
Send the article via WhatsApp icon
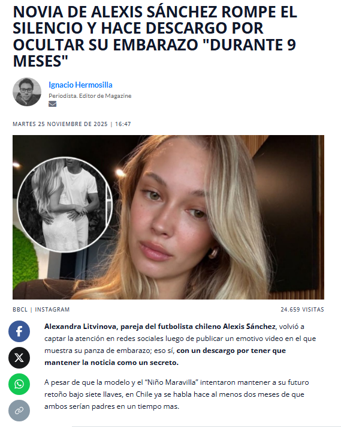[19, 384]
